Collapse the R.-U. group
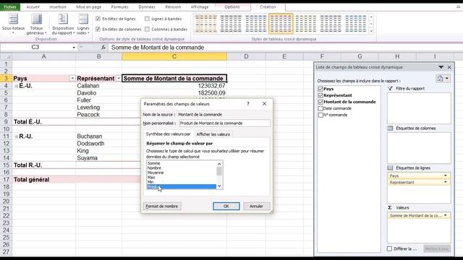The width and height of the screenshot is (463, 260). coord(16,136)
